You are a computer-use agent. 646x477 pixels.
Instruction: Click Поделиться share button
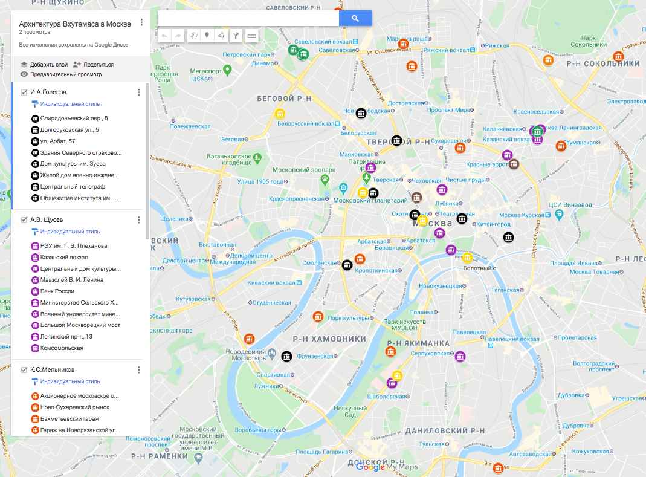pos(93,64)
